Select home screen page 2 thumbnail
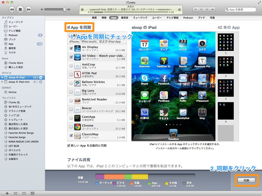This screenshot has width=262, height=196. (226, 65)
